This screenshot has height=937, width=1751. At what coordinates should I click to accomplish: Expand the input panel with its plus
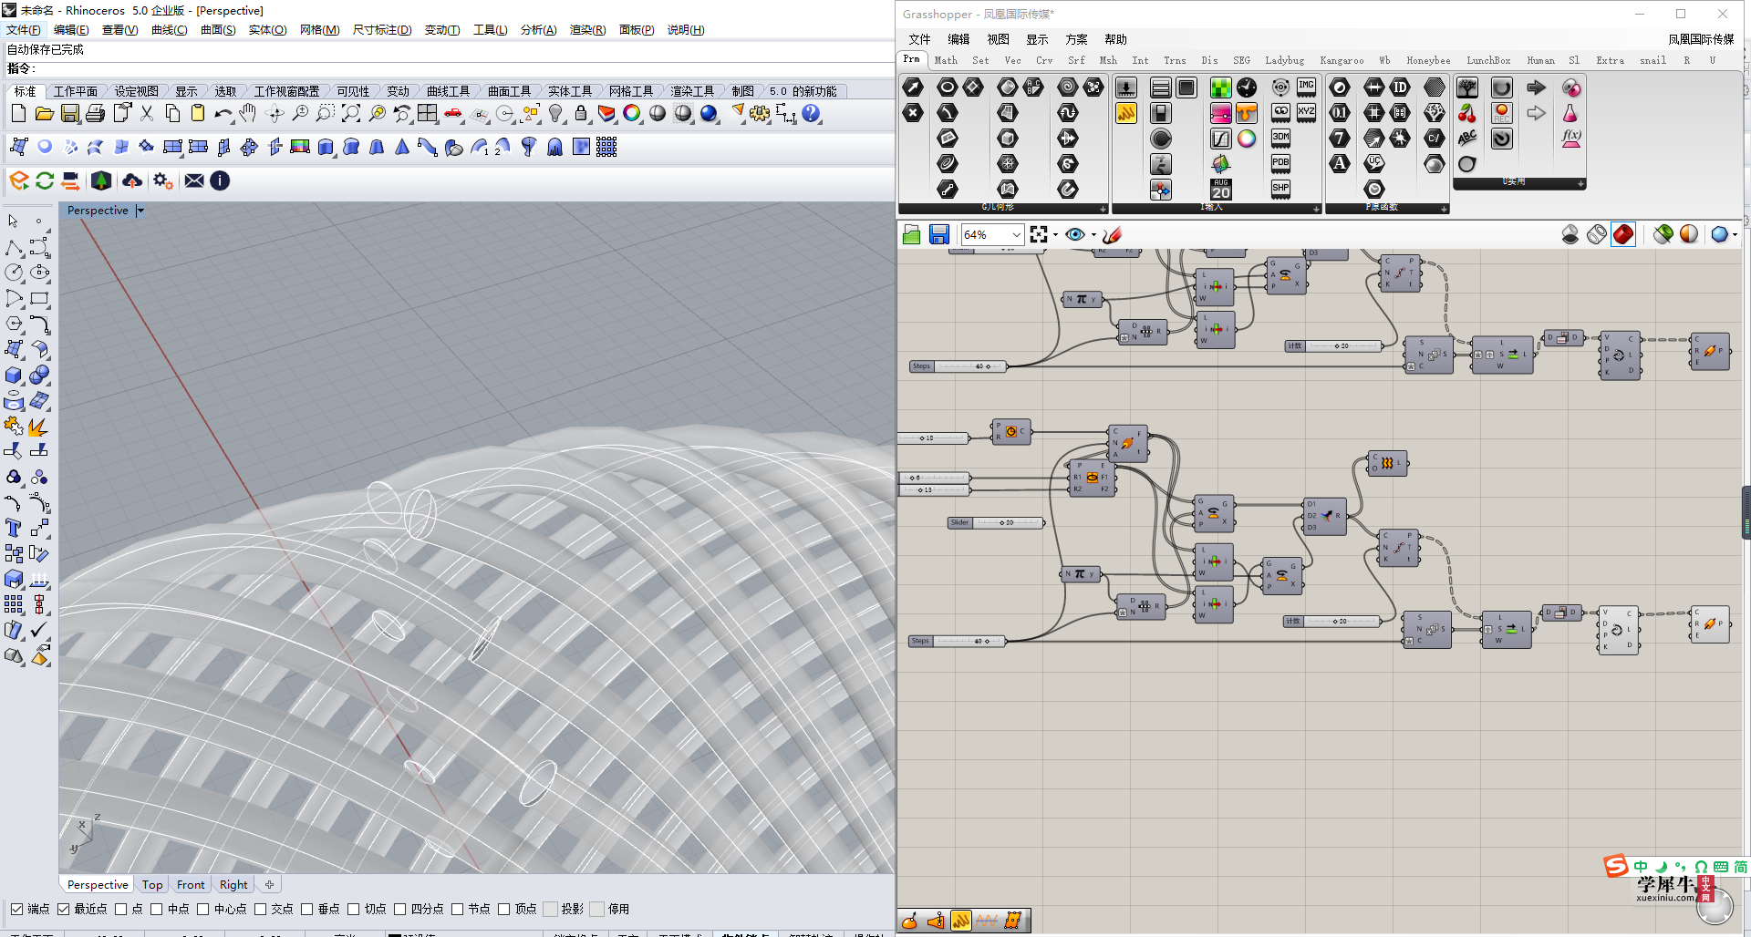[1316, 209]
